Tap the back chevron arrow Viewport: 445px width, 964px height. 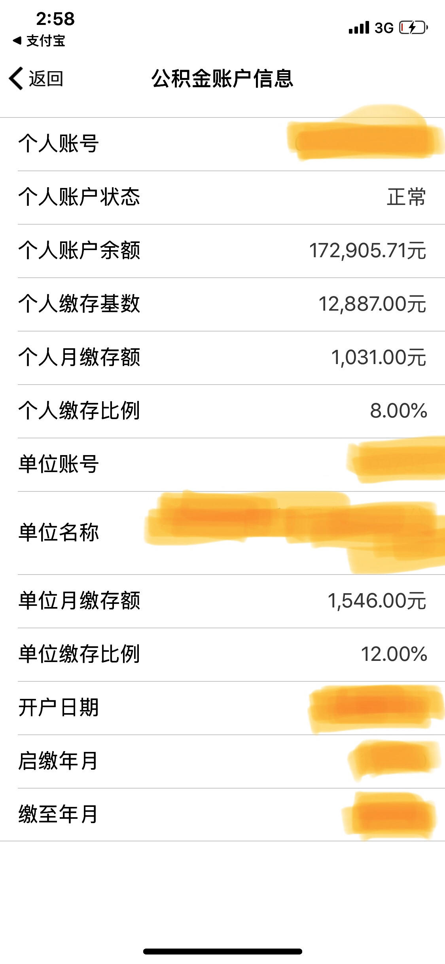pos(16,78)
